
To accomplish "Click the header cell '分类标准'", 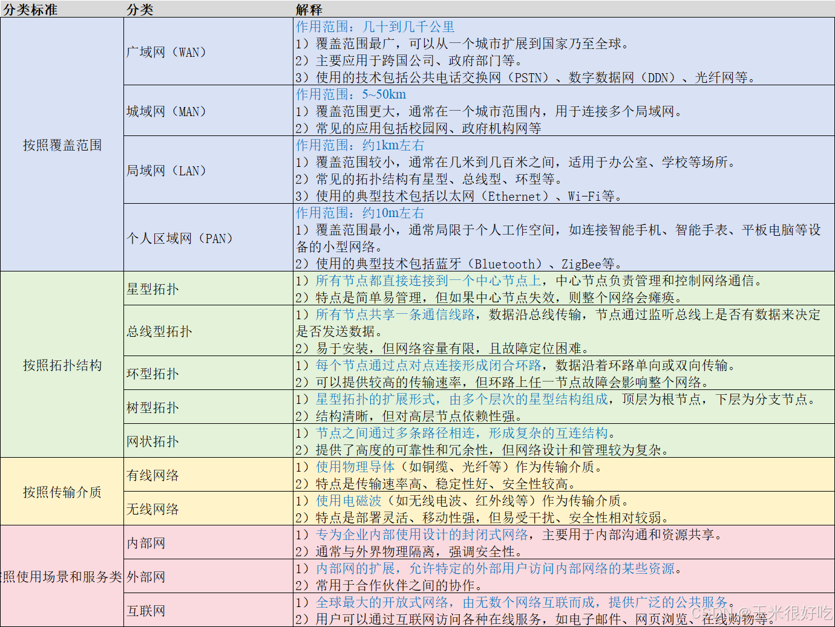I will click(x=62, y=9).
